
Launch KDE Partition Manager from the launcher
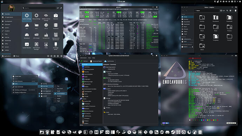[36, 46]
